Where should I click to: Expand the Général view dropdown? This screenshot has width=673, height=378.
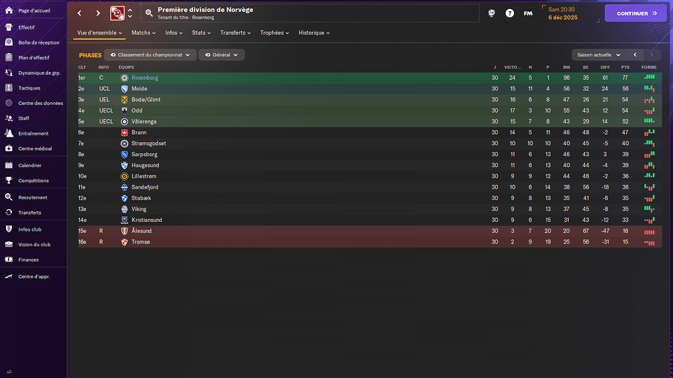pyautogui.click(x=221, y=55)
